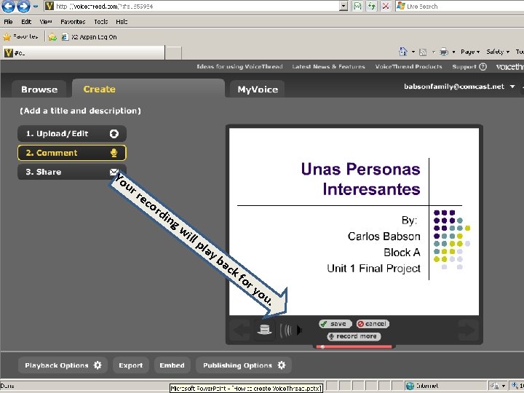The width and height of the screenshot is (524, 393).
Task: Open Publishing Options settings
Action: 244,365
